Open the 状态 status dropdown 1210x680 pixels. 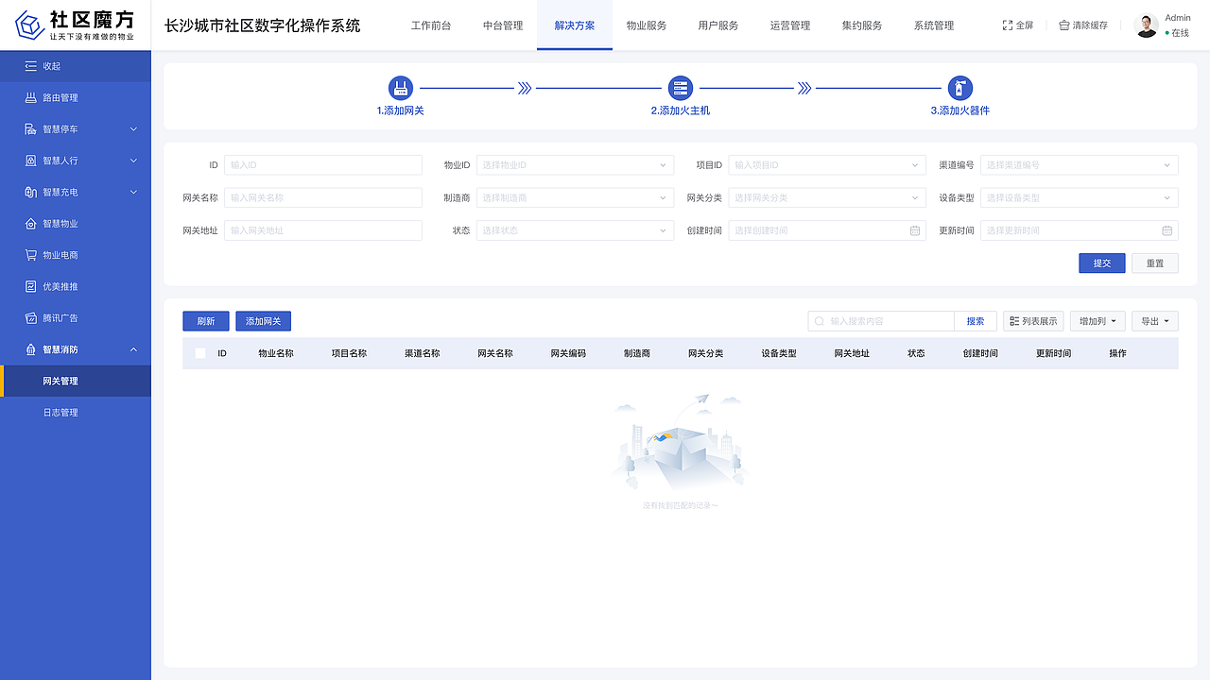point(573,229)
